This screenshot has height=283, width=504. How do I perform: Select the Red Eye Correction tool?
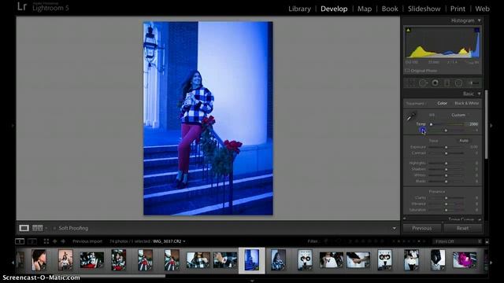[x=435, y=83]
